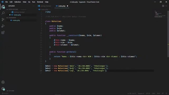Viewport: 169px width, 95px height.
Task: Click the 'class Mahasiswa' declaration line
Action: 53,21
